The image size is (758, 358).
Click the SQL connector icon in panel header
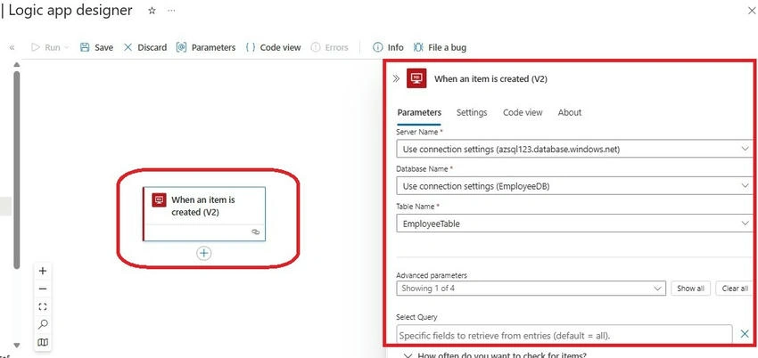coord(416,78)
